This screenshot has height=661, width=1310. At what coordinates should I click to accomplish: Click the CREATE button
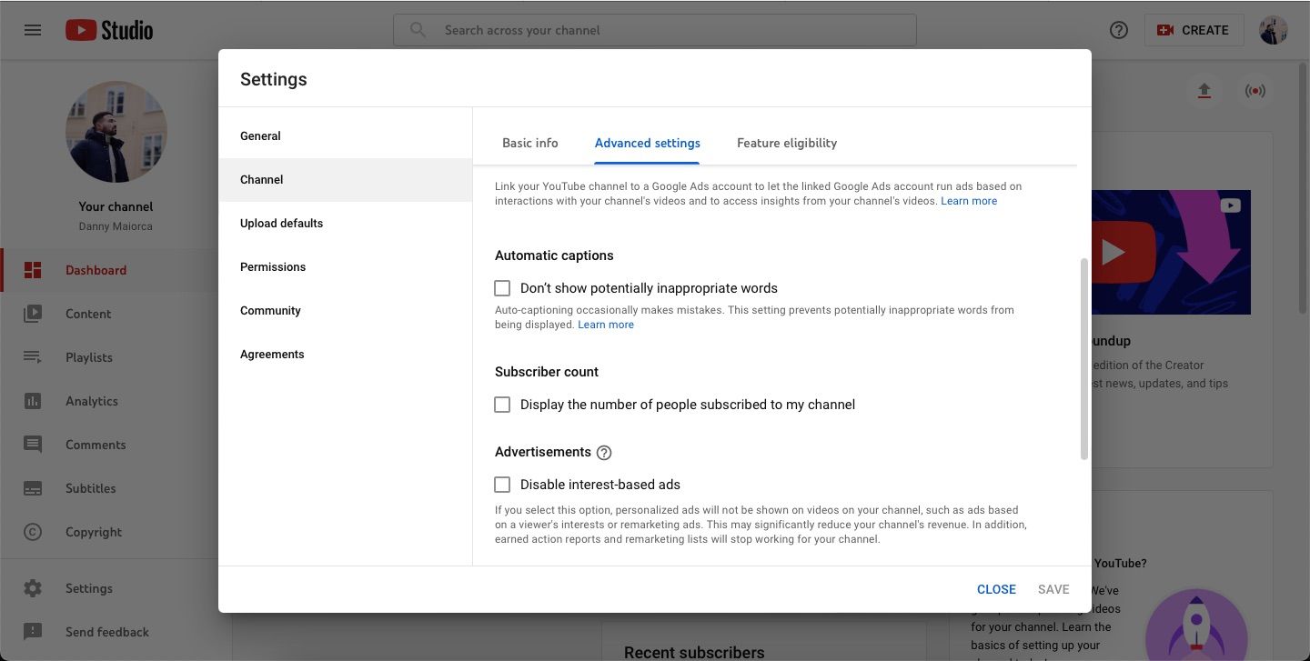1194,30
